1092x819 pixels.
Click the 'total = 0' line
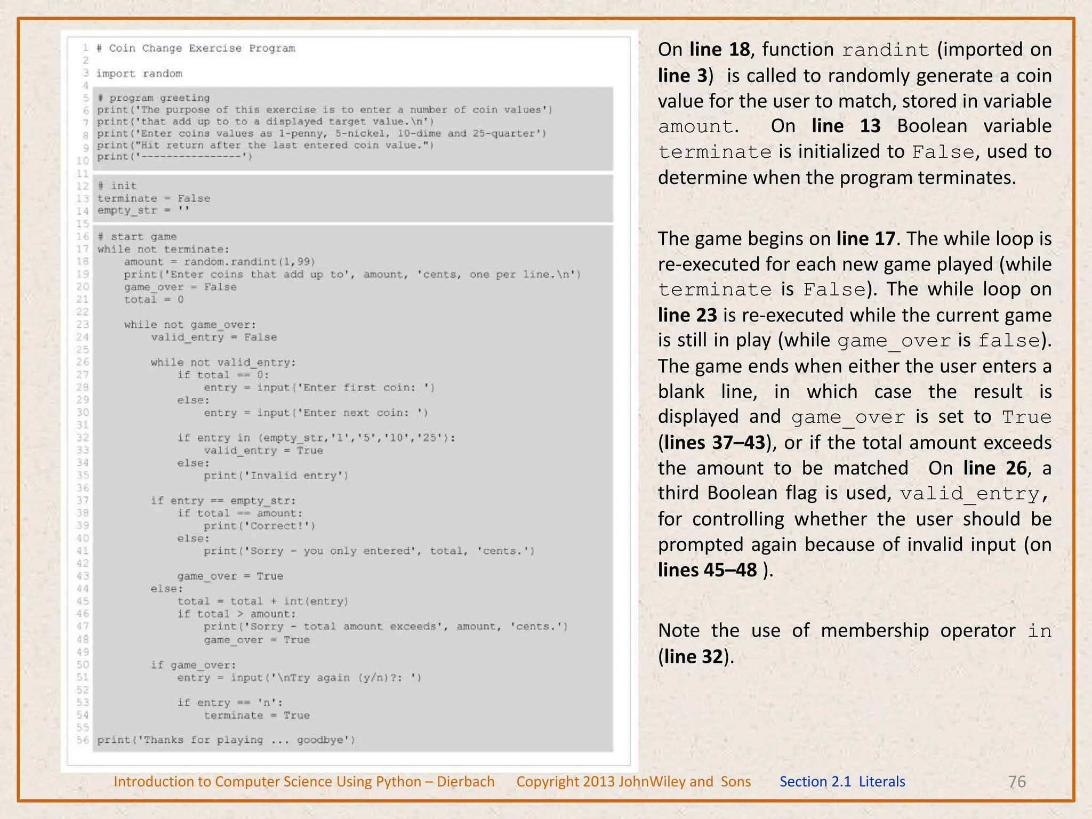click(154, 299)
